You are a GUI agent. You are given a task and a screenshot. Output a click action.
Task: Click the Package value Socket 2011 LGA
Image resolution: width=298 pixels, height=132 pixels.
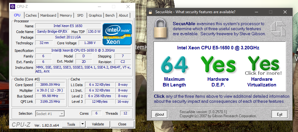click(x=68, y=37)
